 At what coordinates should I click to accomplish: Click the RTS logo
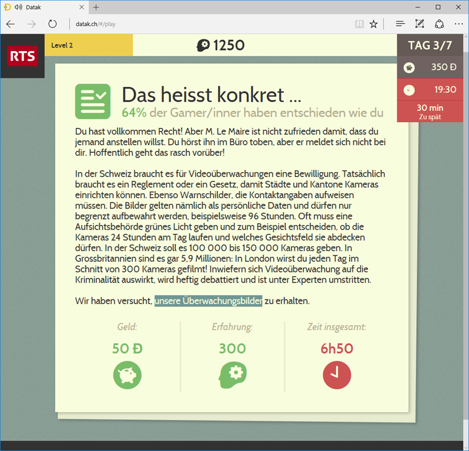[22, 56]
